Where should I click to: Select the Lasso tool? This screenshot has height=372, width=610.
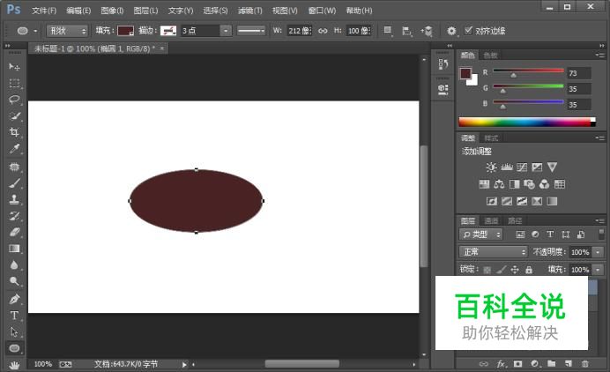[14, 100]
